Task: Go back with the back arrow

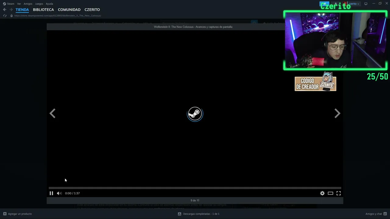Action: point(5,10)
